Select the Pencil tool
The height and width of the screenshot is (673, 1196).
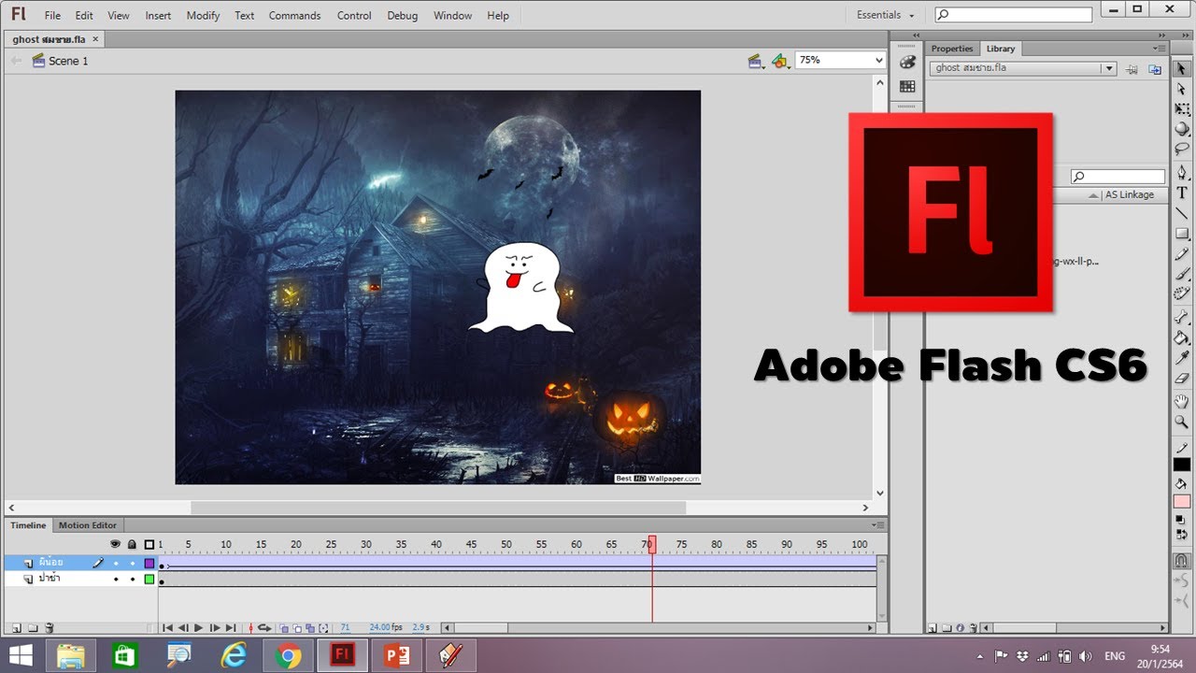(x=1182, y=253)
